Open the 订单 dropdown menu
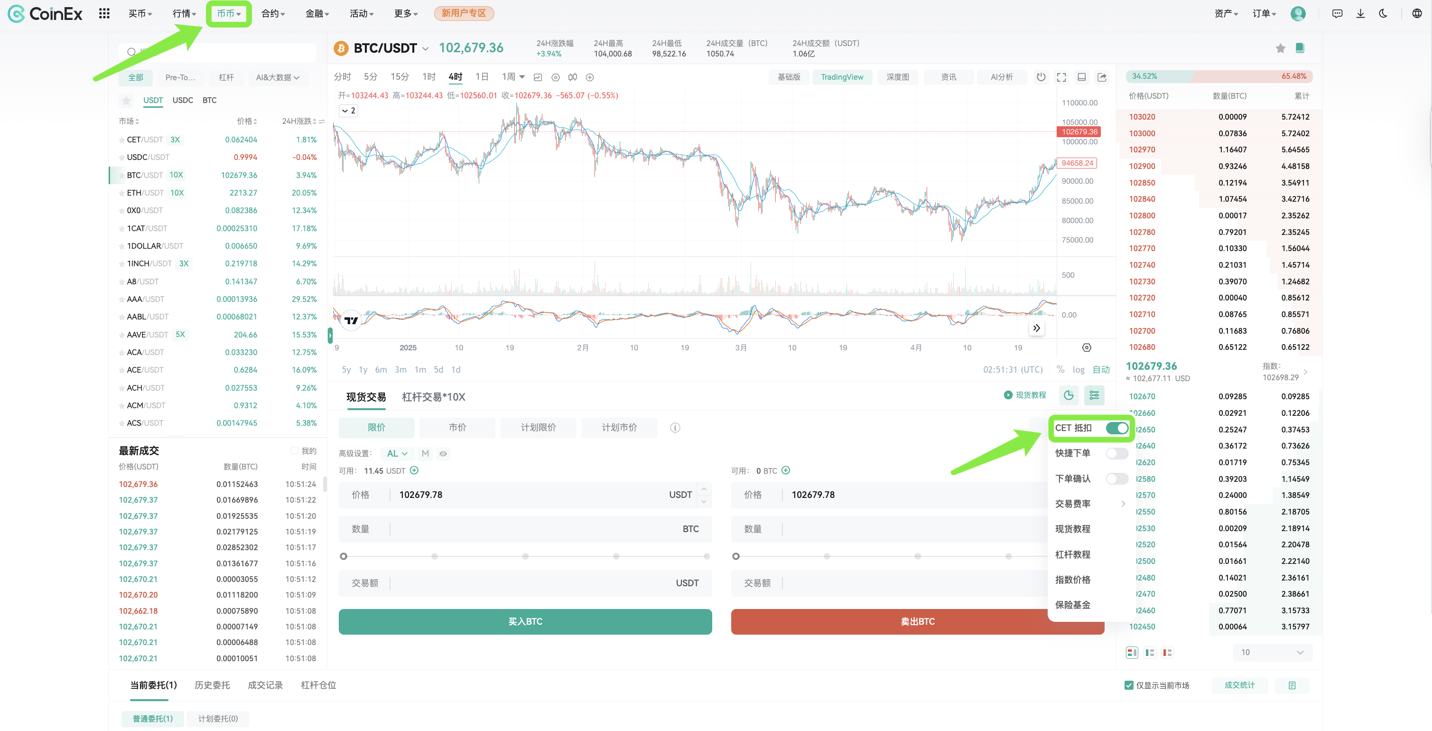1432x731 pixels. 1264,13
